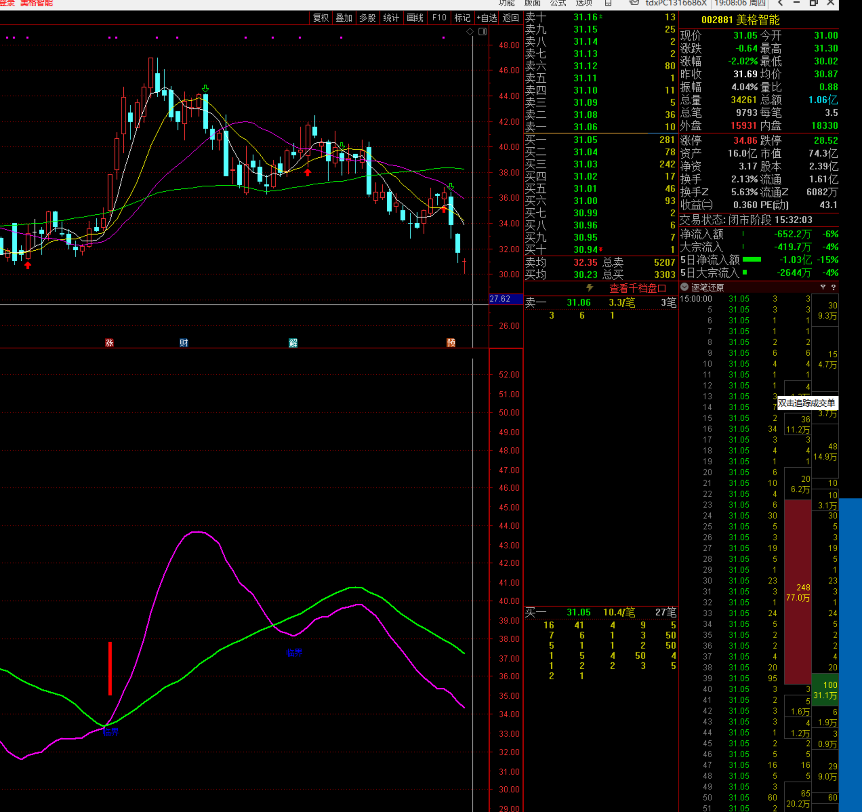The width and height of the screenshot is (862, 812).
Task: Activate the 画线 drawing tool
Action: click(415, 18)
